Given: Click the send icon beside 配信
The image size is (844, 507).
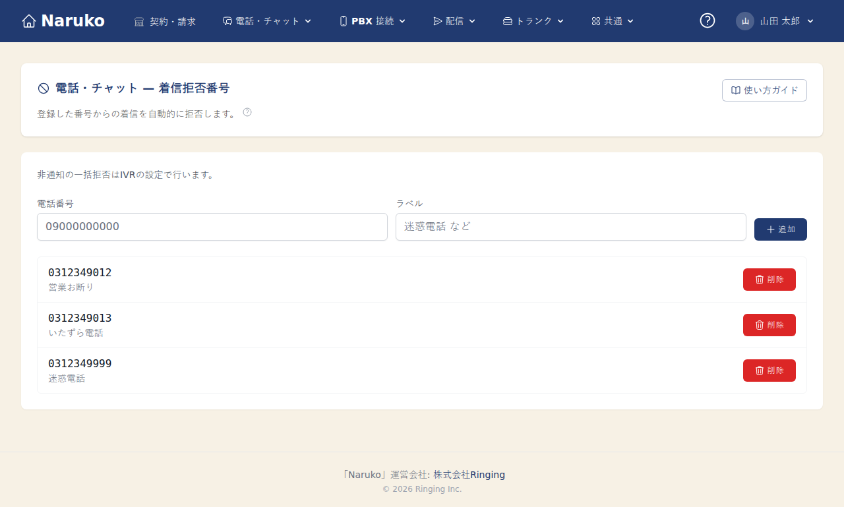Looking at the screenshot, I should coord(438,21).
